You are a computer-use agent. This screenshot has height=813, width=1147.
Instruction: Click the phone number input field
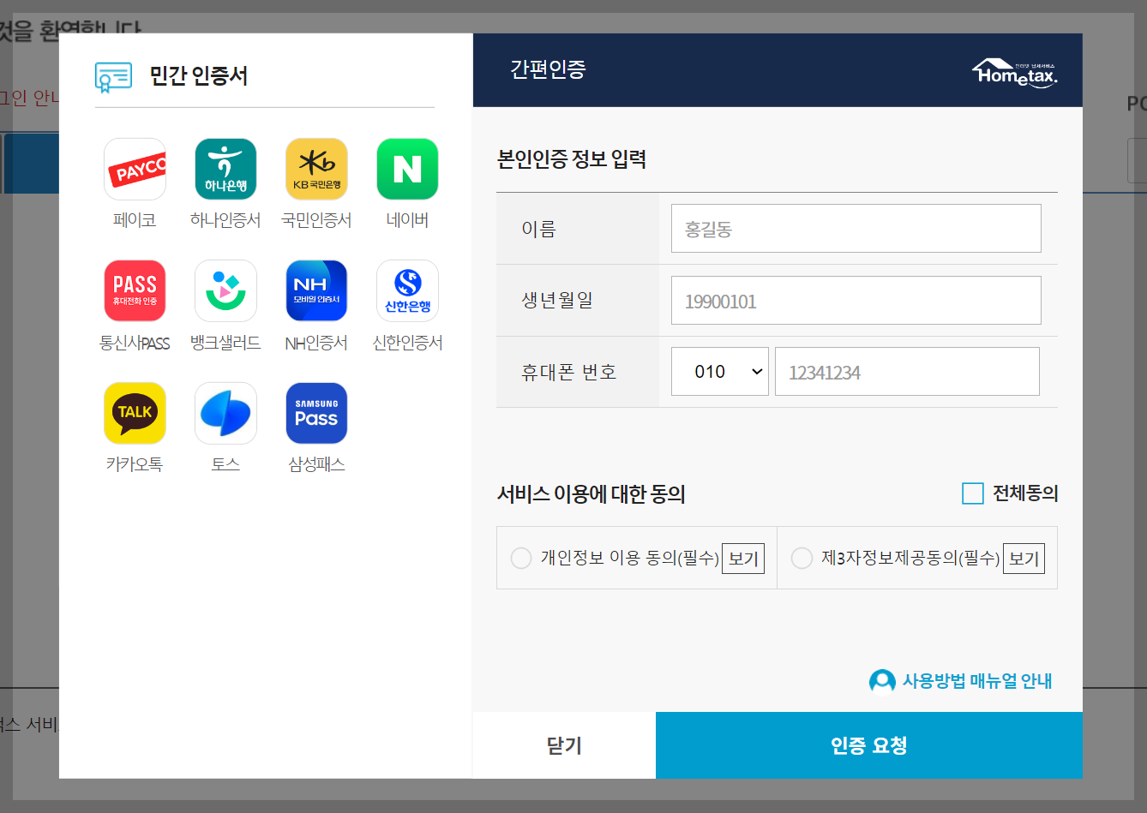coord(907,371)
